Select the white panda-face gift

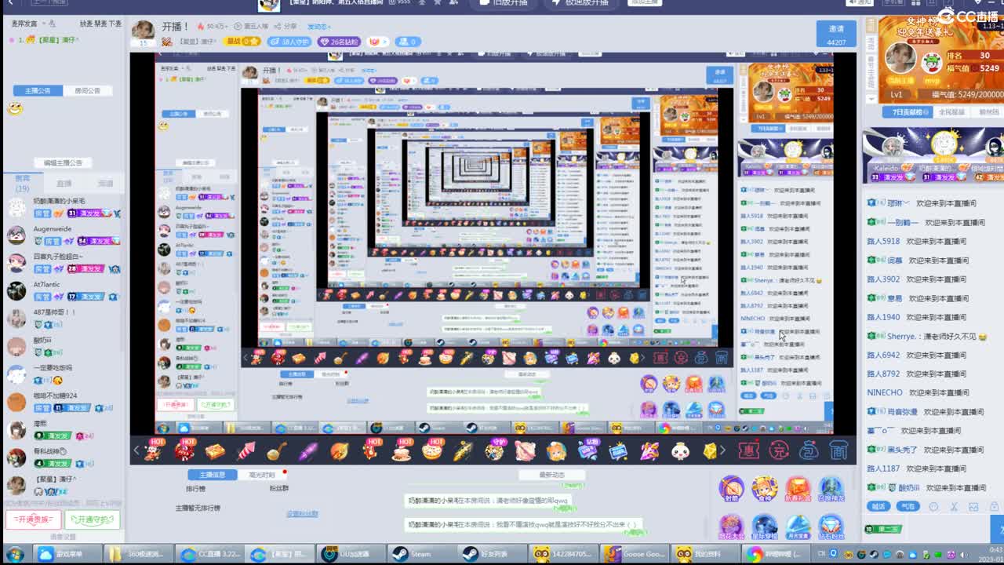[x=680, y=450]
